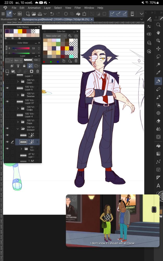Select the Auto select magic wand tool
The height and width of the screenshot is (261, 163).
coord(158,64)
